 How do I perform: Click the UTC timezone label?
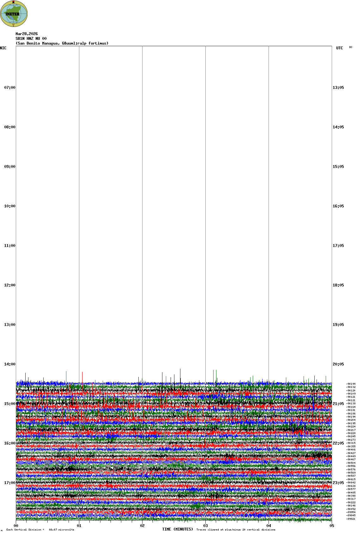pos(339,48)
